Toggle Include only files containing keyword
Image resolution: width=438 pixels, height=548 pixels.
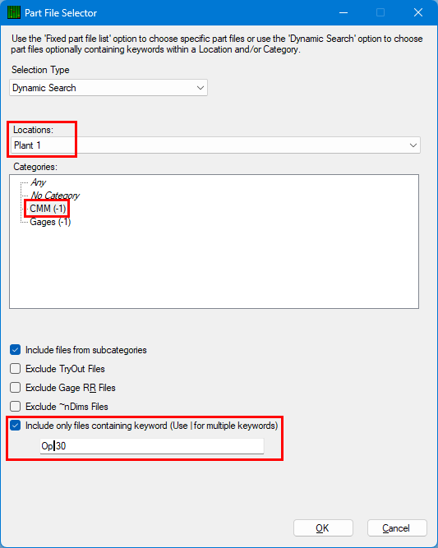[16, 426]
